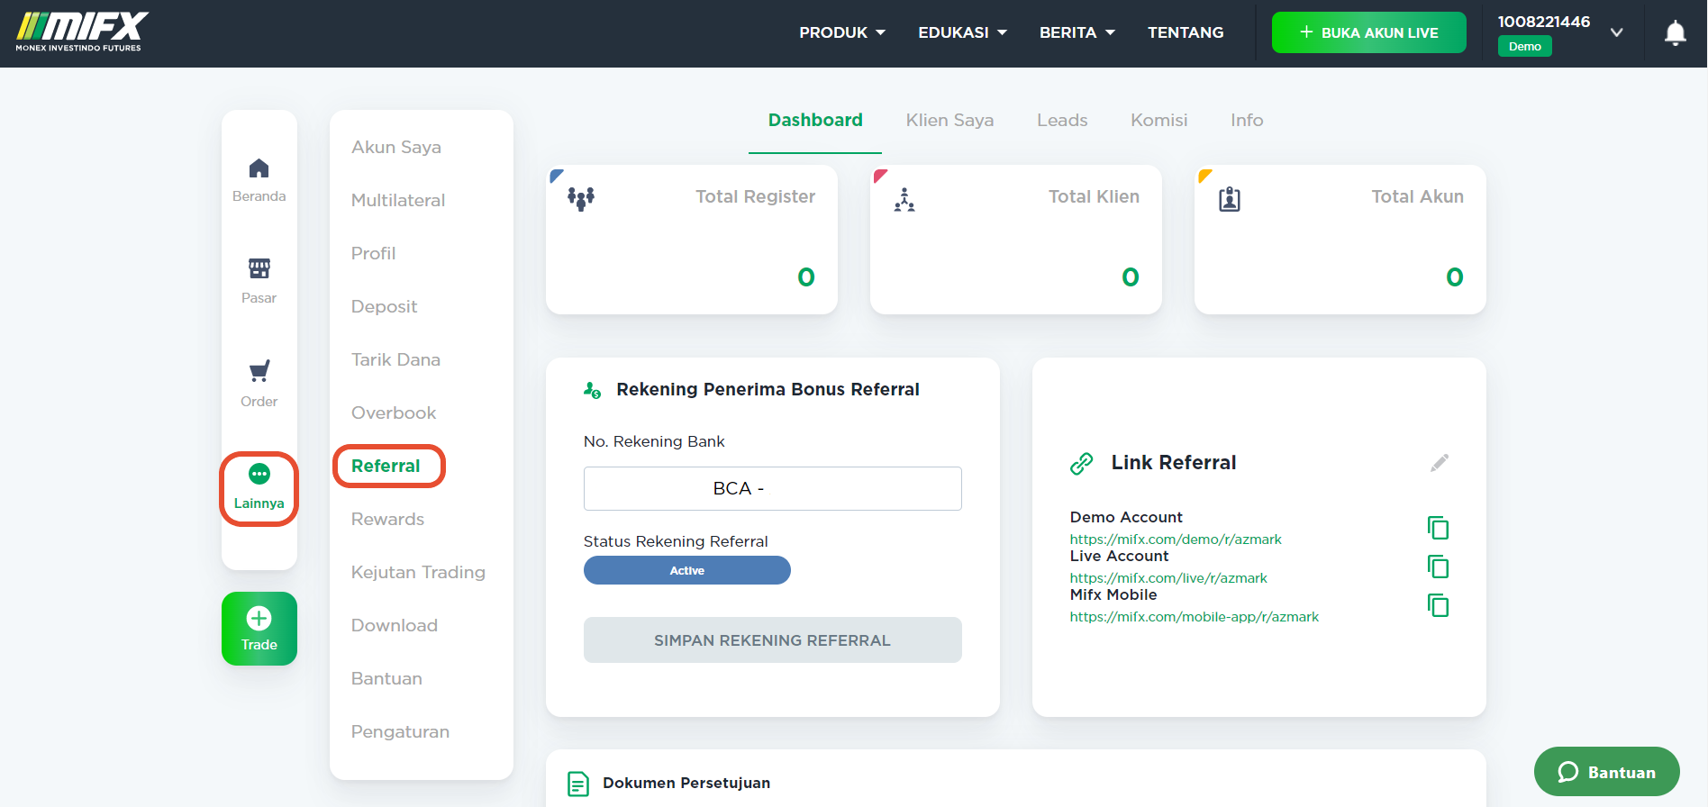Click the Total Klien hierarchy icon
Viewport: 1708px width, 807px height.
(904, 199)
